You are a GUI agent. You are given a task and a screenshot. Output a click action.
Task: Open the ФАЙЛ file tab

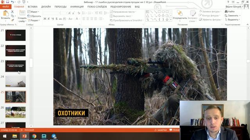pos(6,7)
